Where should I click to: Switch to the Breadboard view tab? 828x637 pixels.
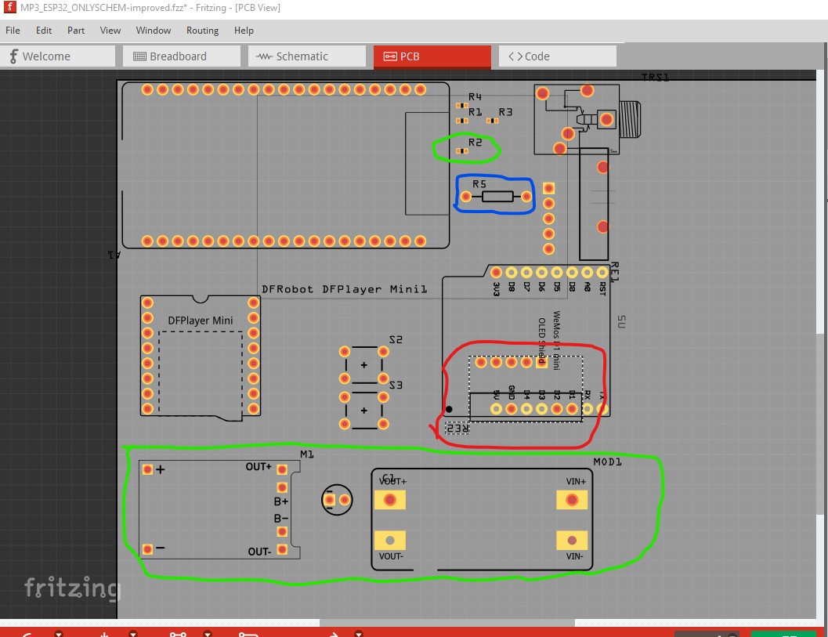(181, 56)
